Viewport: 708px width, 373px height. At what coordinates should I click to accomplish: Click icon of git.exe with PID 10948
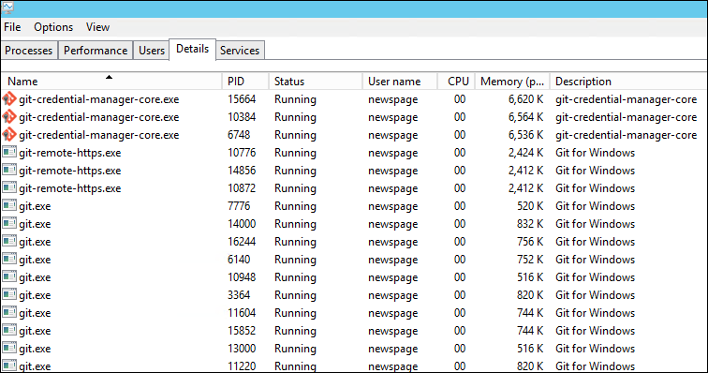click(x=9, y=277)
